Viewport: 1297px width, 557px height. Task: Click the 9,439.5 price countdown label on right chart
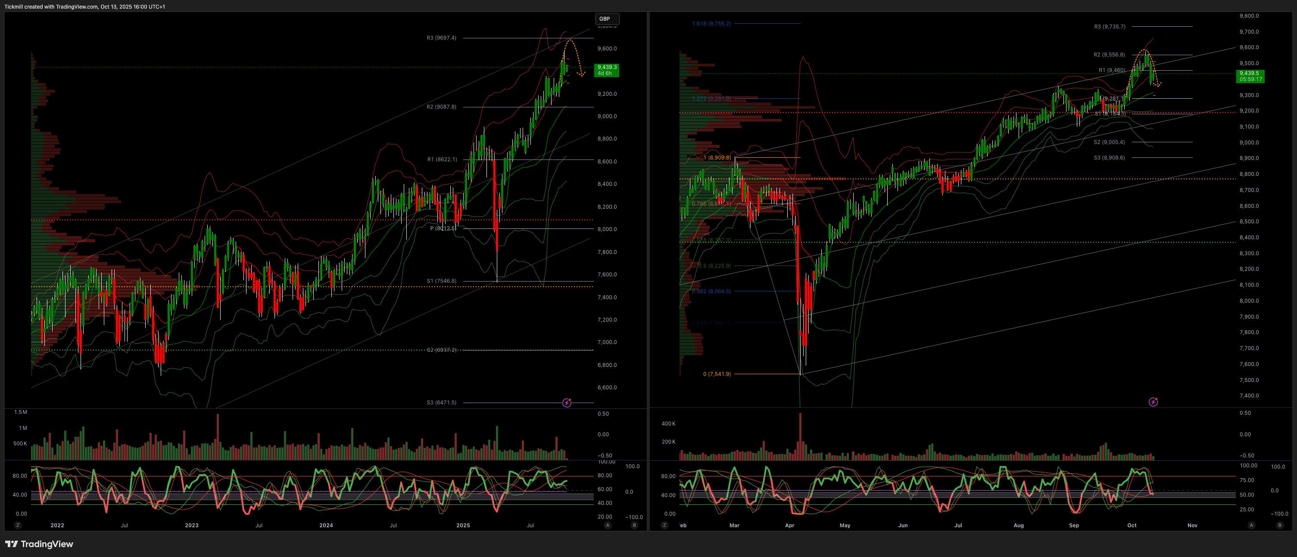(1250, 76)
